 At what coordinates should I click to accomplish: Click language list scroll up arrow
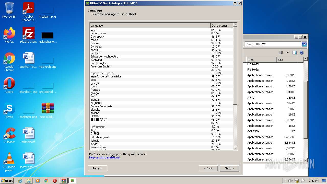pyautogui.click(x=235, y=25)
